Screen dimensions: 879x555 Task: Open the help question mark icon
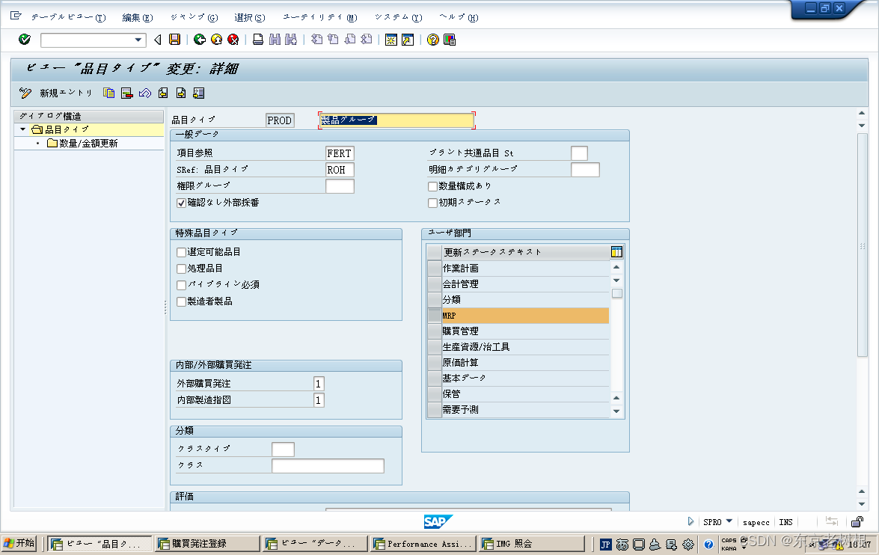click(x=432, y=39)
